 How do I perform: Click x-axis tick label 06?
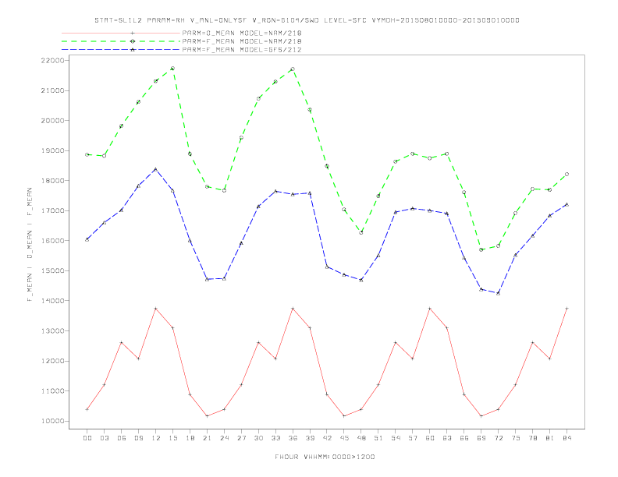click(x=122, y=438)
